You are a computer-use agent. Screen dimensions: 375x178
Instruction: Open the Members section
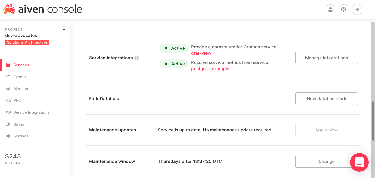22,88
